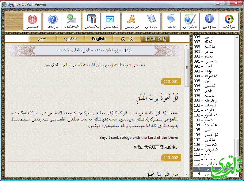Select surah 098 in list

tap(214, 95)
